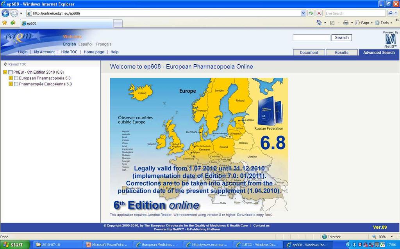
Task: Click the address bar URL field
Action: pyautogui.click(x=163, y=13)
